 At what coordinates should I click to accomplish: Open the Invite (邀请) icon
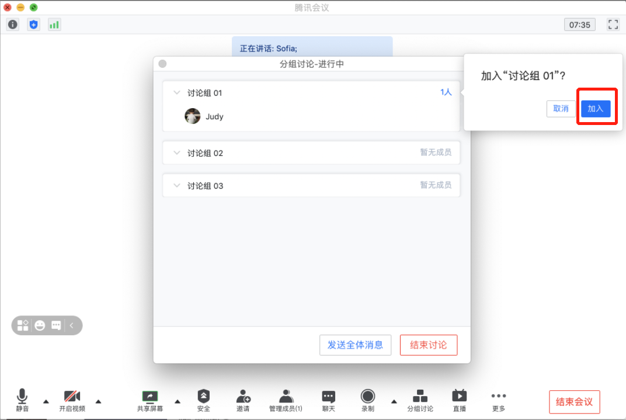coord(243,401)
